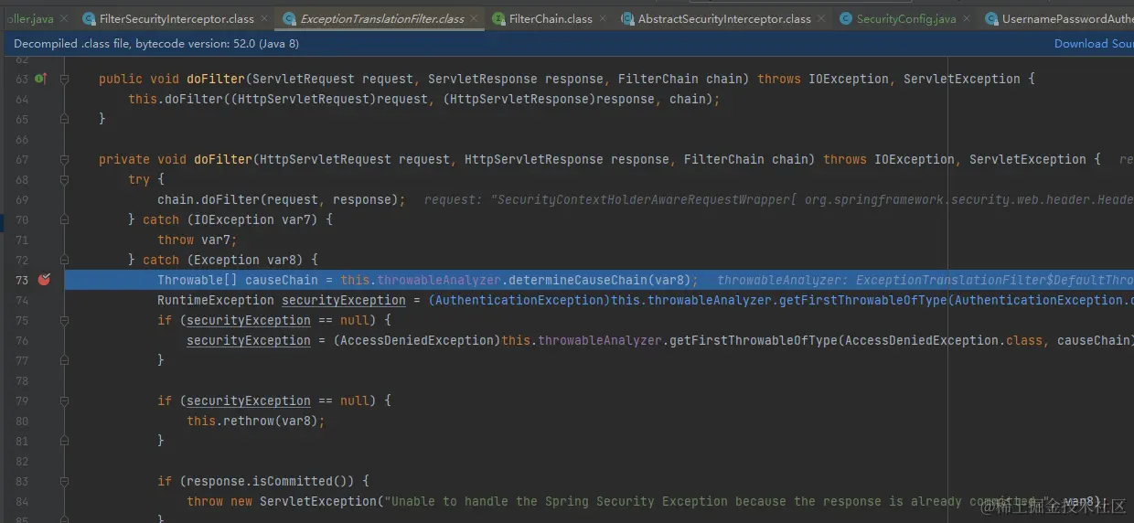The height and width of the screenshot is (523, 1134).
Task: Click 'HttpServletRequest request' parameter on line 67
Action: pyautogui.click(x=355, y=159)
